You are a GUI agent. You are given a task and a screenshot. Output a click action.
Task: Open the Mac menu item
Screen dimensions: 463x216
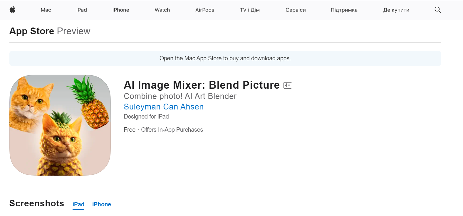(46, 10)
